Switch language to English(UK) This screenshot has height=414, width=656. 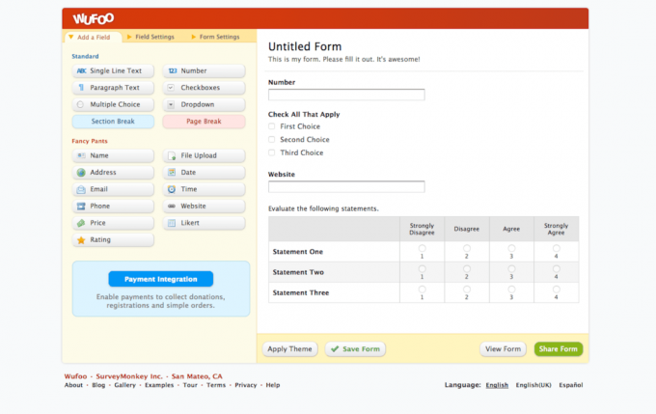(533, 385)
